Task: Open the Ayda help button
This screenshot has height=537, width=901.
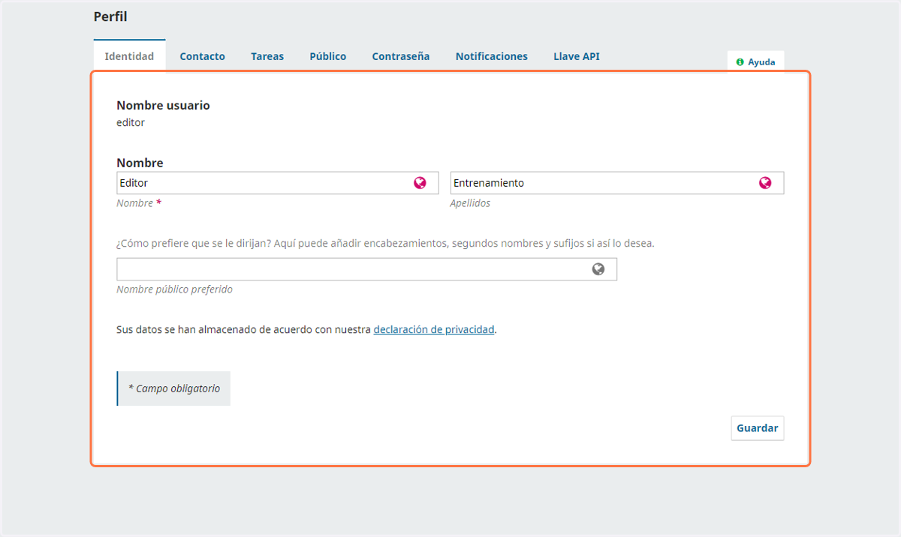Action: 755,62
